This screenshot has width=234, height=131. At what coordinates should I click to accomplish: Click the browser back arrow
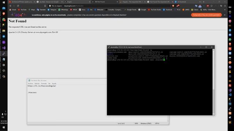coord(10,6)
